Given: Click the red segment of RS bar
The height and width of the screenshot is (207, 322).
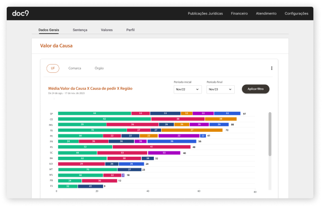Looking at the screenshot, I should 151,147.
